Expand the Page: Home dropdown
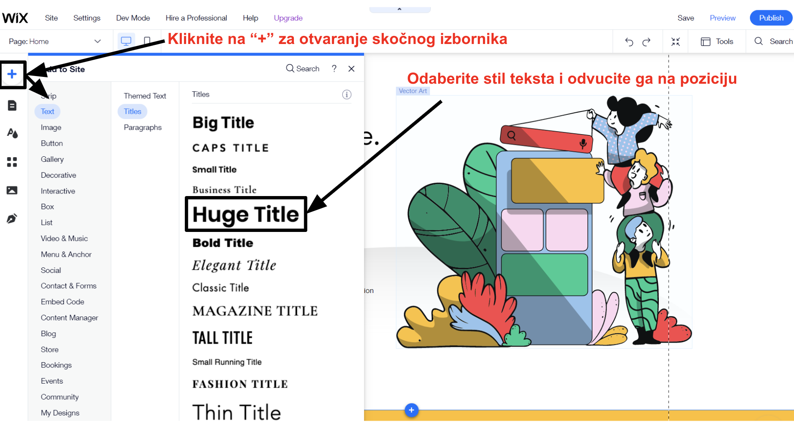The width and height of the screenshot is (794, 422). (98, 41)
